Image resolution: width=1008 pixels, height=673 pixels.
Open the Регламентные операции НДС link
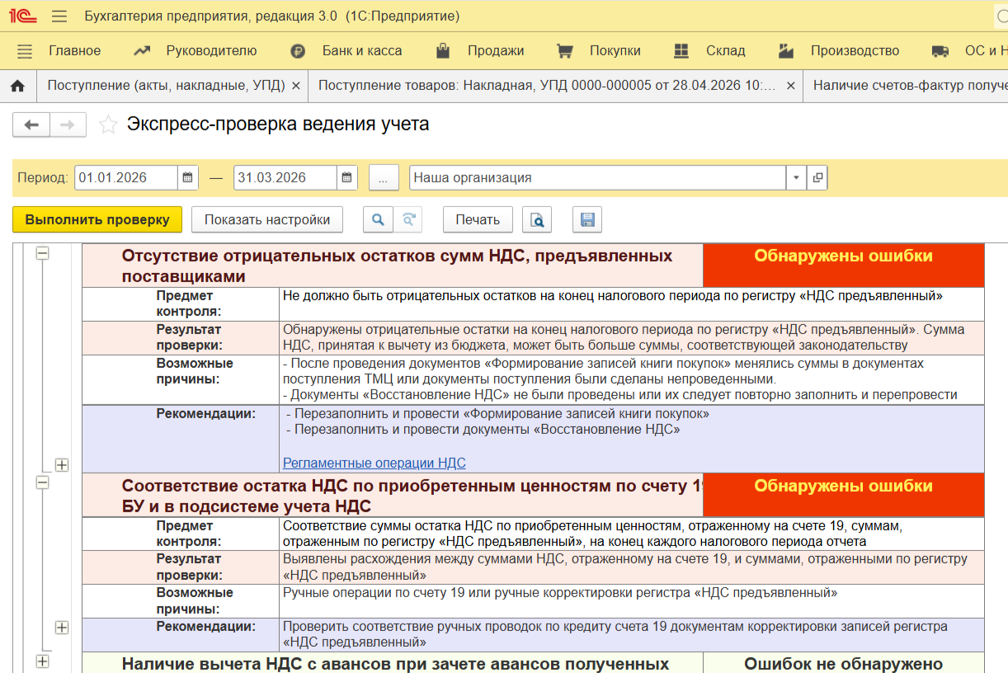point(374,463)
